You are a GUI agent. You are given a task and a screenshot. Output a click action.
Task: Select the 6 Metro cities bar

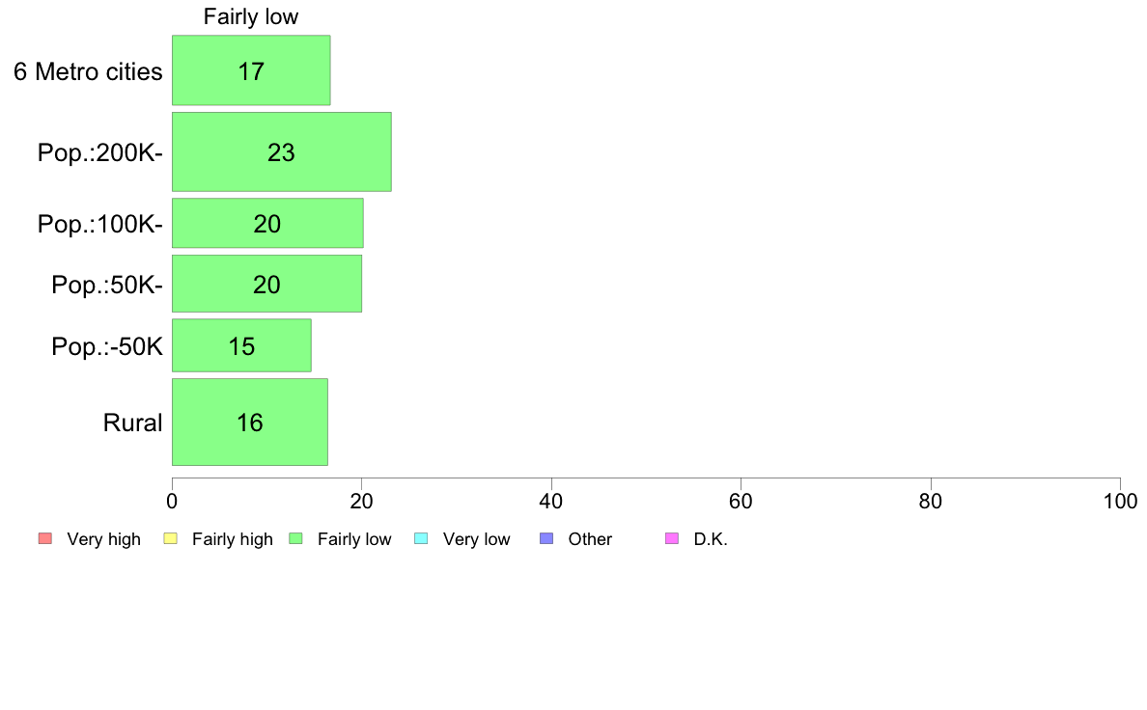[x=251, y=70]
